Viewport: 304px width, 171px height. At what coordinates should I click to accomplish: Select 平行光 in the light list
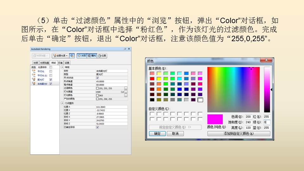click(41, 71)
